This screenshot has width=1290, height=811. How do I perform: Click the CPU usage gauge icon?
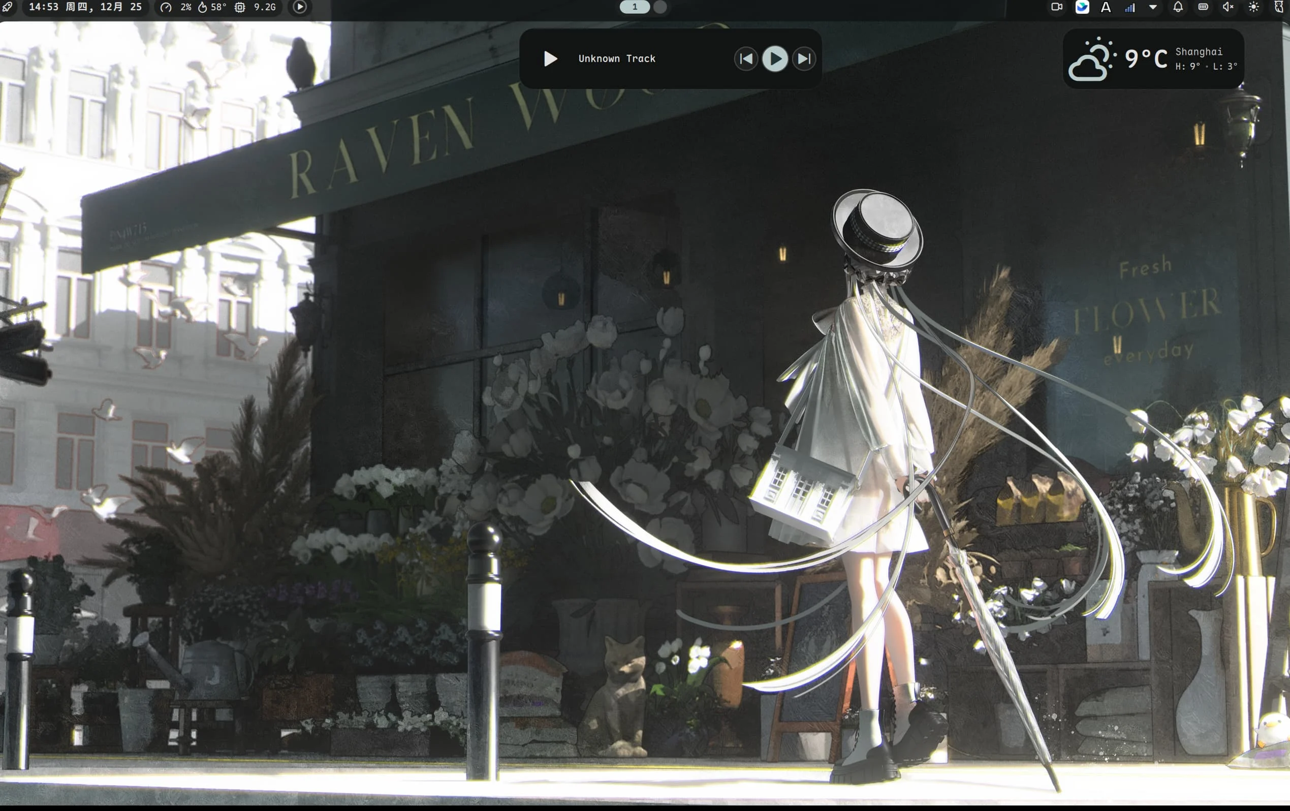(x=166, y=8)
